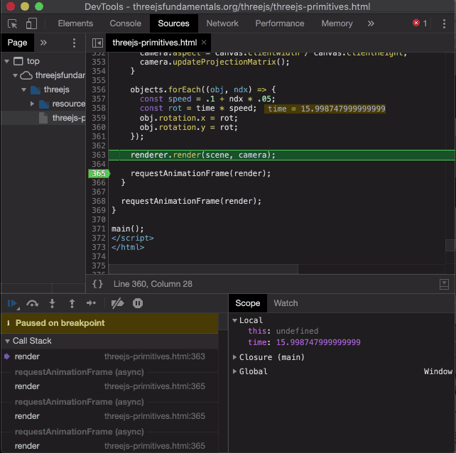Expand the Global scope section

[x=254, y=371]
